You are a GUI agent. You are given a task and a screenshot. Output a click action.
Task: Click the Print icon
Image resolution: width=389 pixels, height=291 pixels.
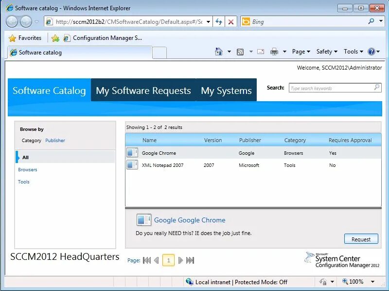click(274, 52)
